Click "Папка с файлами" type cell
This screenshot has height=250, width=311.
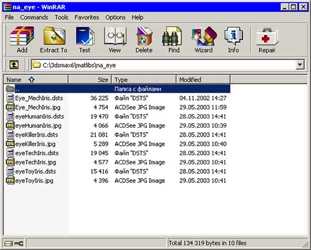(x=138, y=89)
